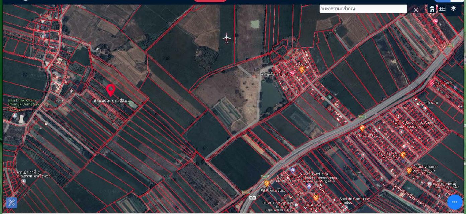Focus the Thai place search field
Image resolution: width=466 pixels, height=214 pixels.
click(363, 9)
